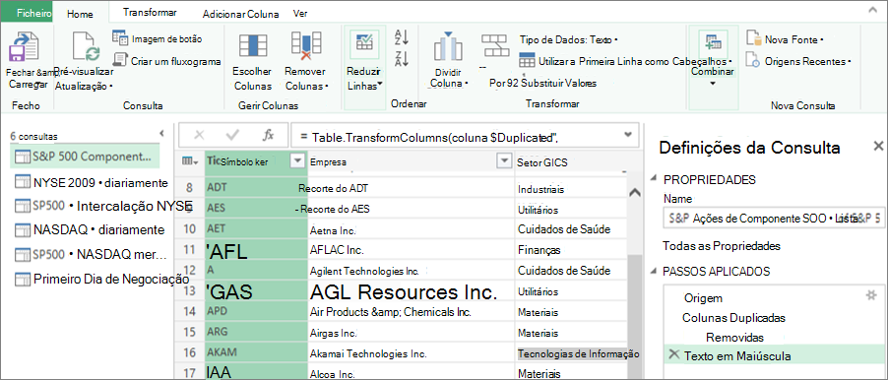Click Utilizar a Primeira Linha como Cabeçalhos
The width and height of the screenshot is (888, 380).
tap(626, 61)
